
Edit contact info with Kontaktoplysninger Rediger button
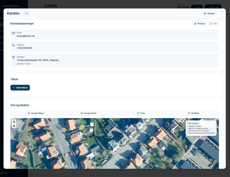pyautogui.click(x=200, y=24)
